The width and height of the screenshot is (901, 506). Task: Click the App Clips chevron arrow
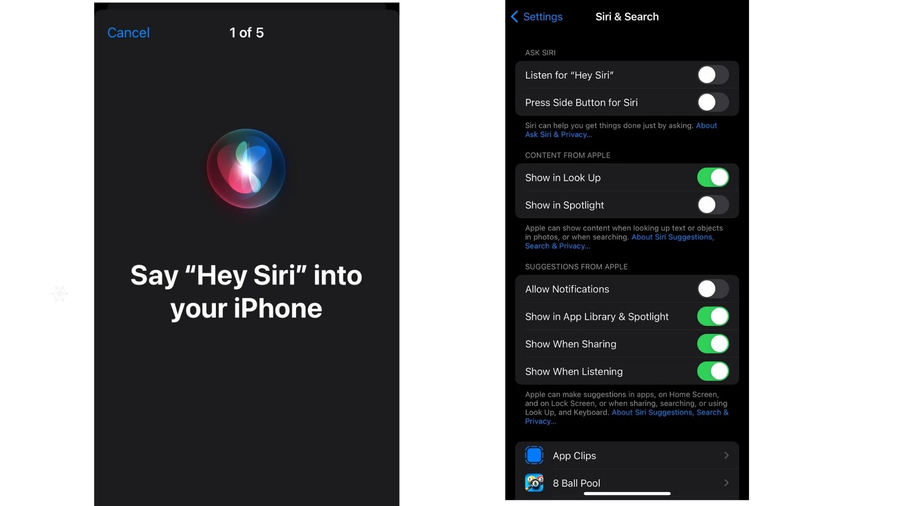coord(726,455)
